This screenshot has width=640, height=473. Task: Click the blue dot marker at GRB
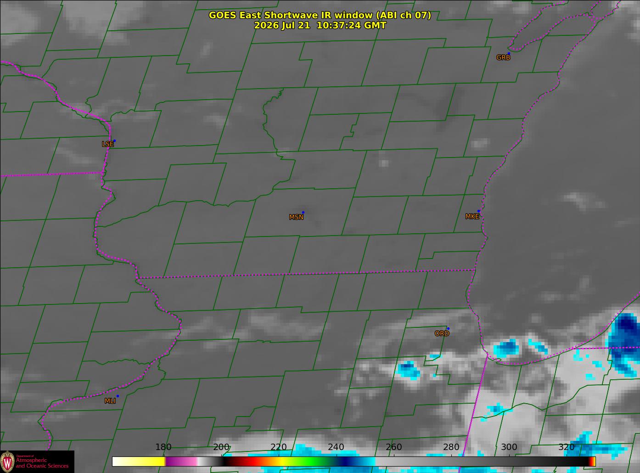[509, 53]
